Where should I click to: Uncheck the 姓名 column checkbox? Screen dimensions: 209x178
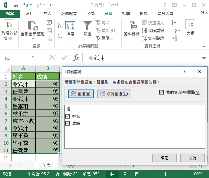click(68, 116)
